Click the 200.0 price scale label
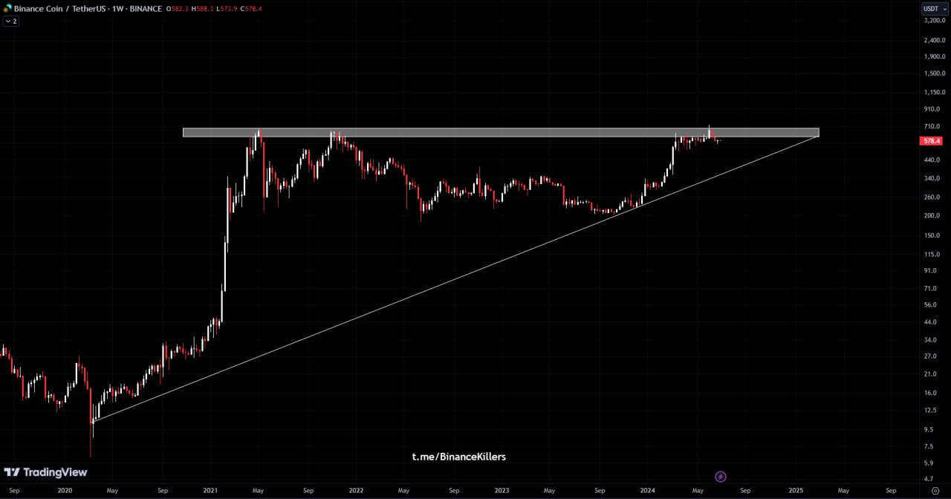This screenshot has width=951, height=499. click(932, 216)
